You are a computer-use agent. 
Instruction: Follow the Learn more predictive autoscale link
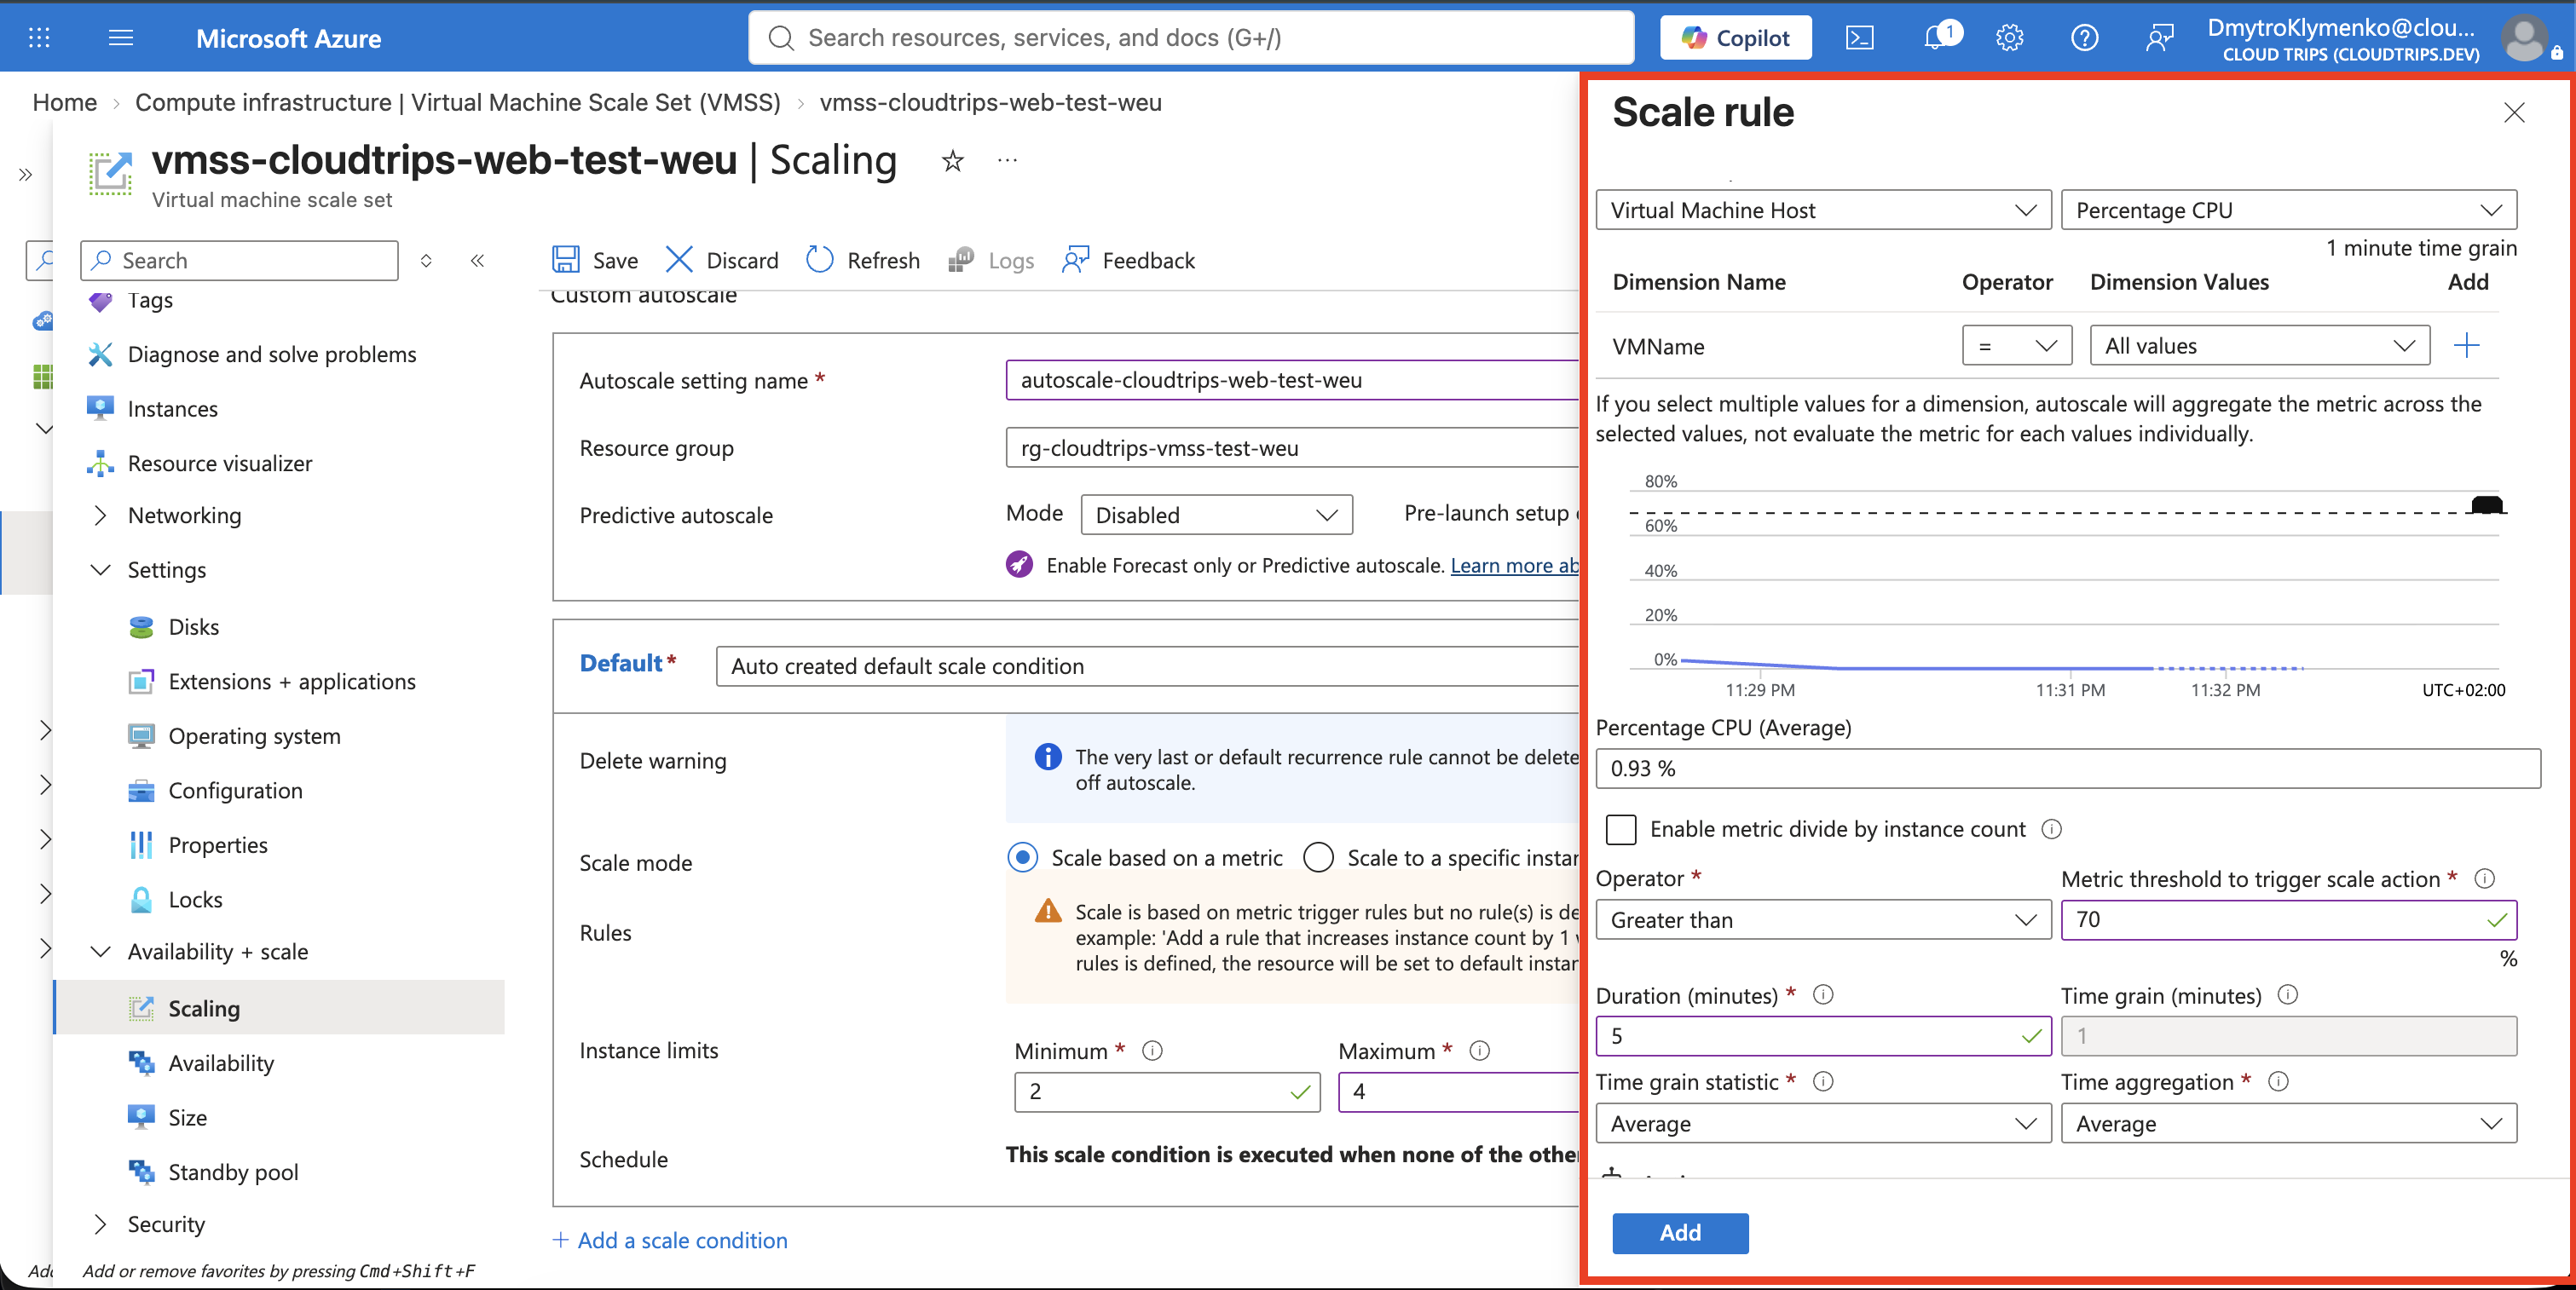pyautogui.click(x=1514, y=566)
